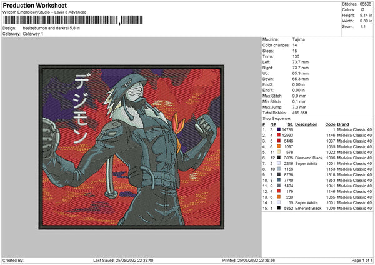The image size is (375, 265).
Task: Select the St. column header
Action: (x=291, y=124)
